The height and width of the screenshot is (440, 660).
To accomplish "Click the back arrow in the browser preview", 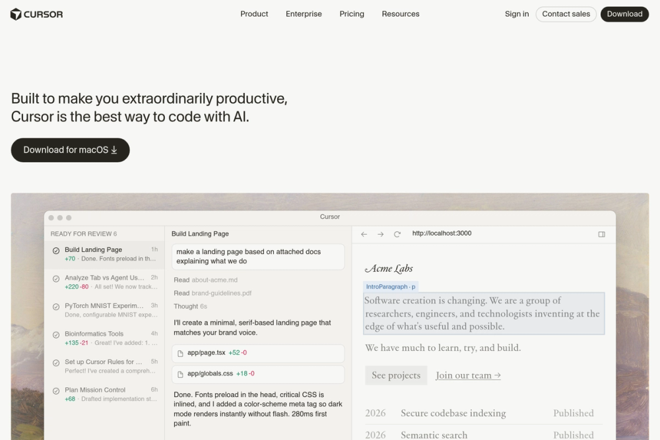I will pos(364,234).
